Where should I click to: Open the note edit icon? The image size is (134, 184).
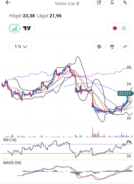[99, 2]
